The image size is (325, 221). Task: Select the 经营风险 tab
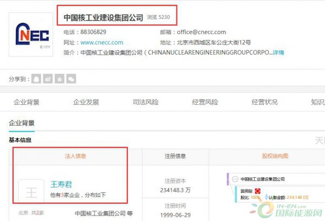tap(205, 102)
